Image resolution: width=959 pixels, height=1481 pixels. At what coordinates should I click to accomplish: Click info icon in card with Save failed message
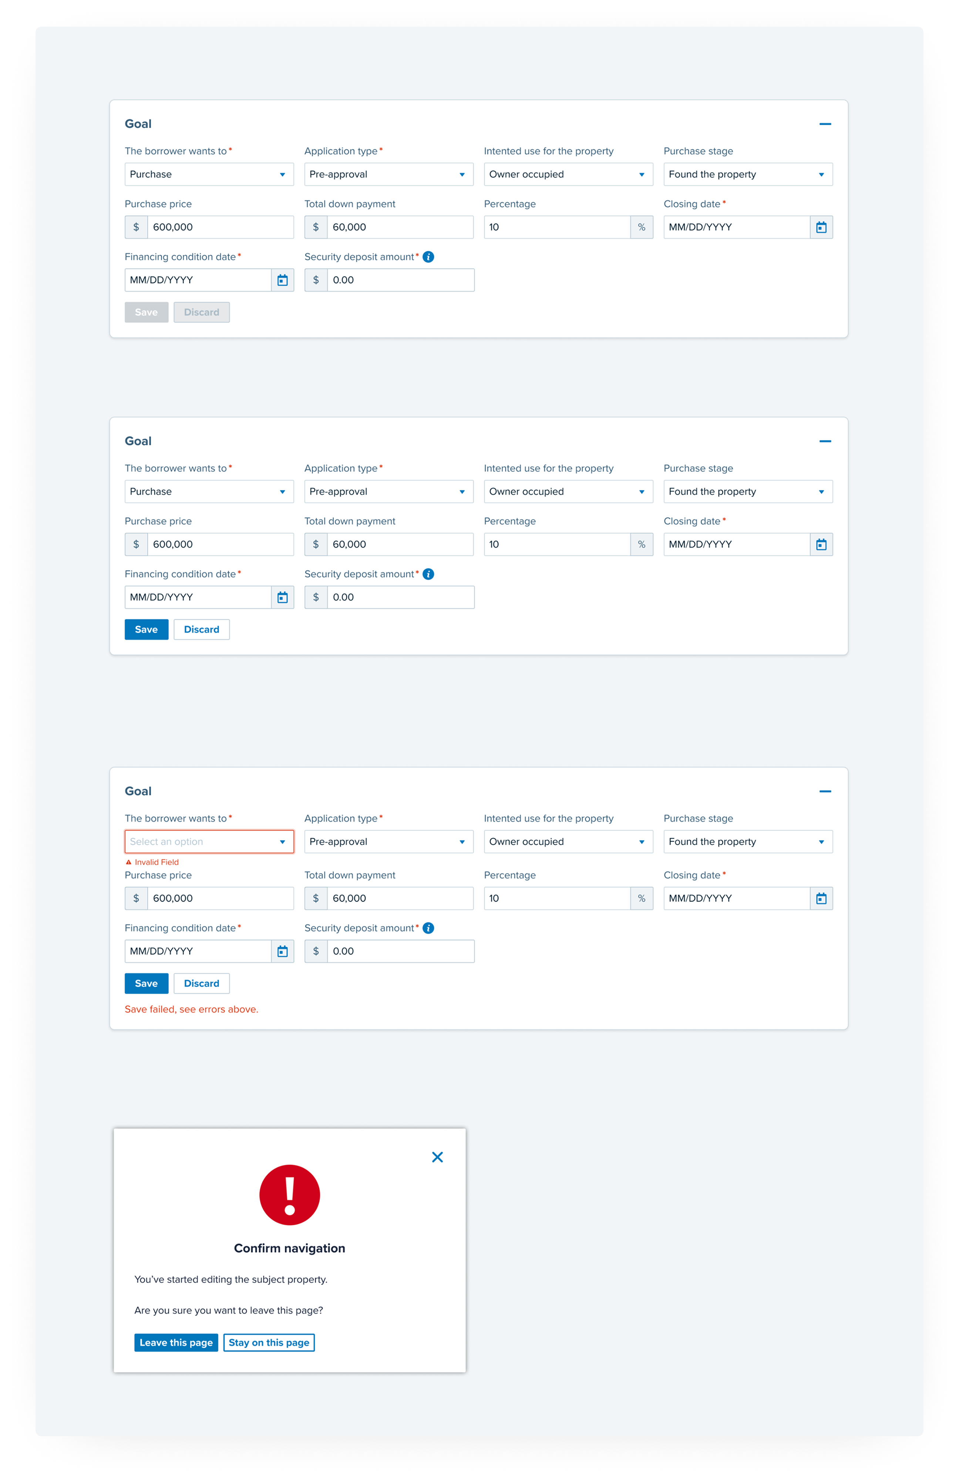[428, 928]
